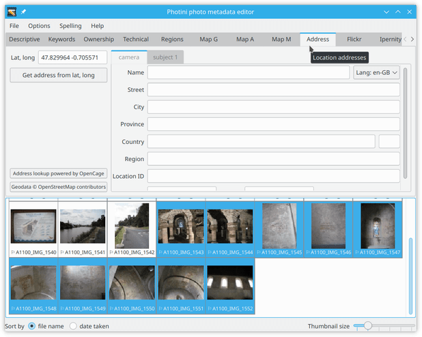The width and height of the screenshot is (422, 337).
Task: Close the Photini window
Action: coord(409,12)
